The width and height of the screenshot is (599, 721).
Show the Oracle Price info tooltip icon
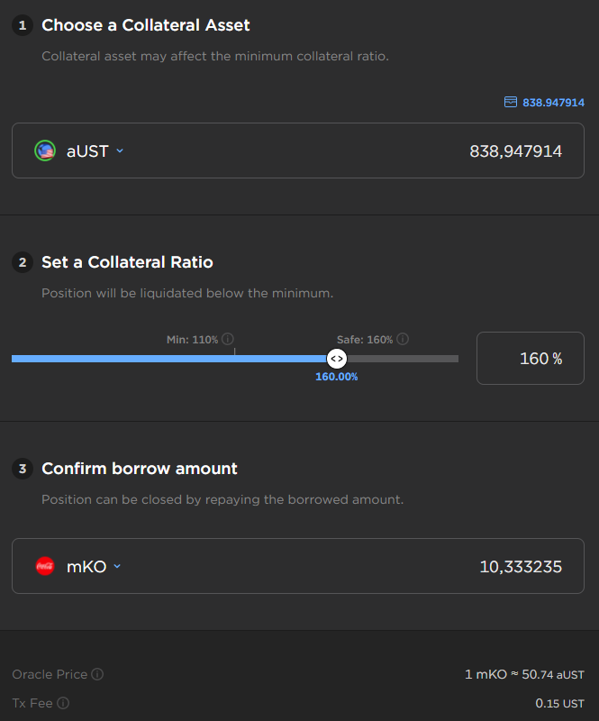pyautogui.click(x=97, y=674)
